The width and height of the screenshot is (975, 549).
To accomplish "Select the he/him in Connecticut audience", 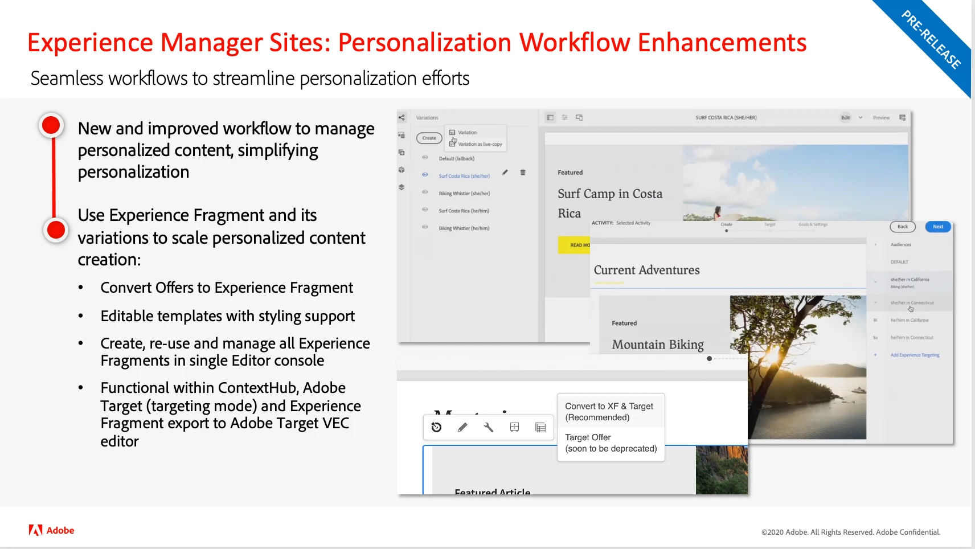I will click(912, 337).
